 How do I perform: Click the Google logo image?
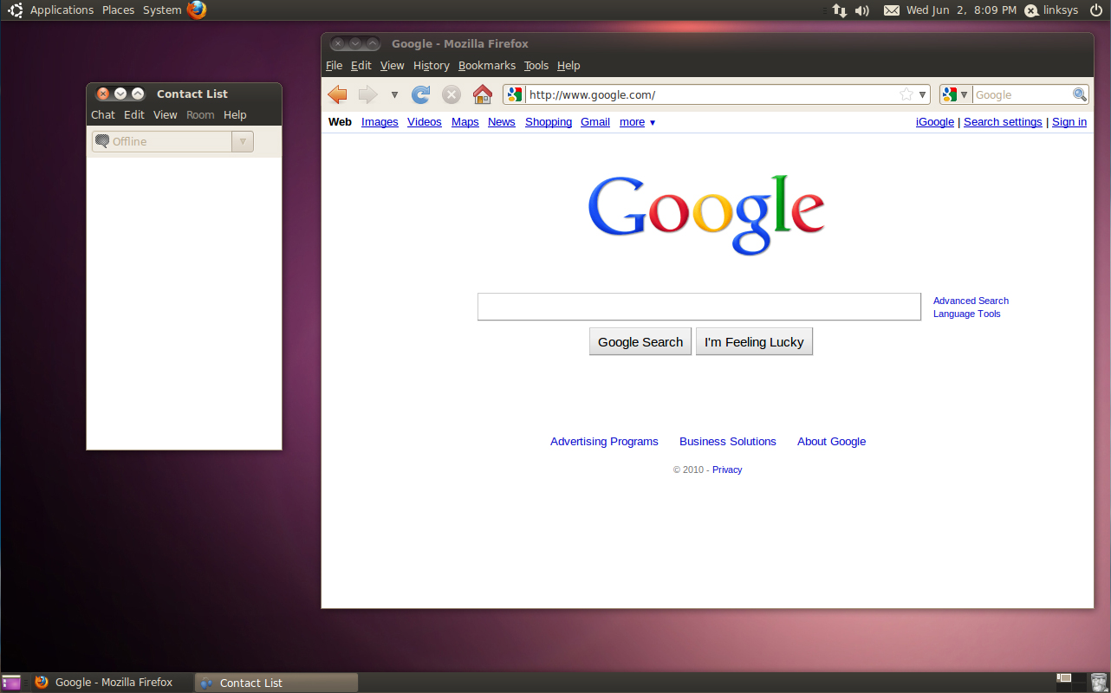pos(706,215)
